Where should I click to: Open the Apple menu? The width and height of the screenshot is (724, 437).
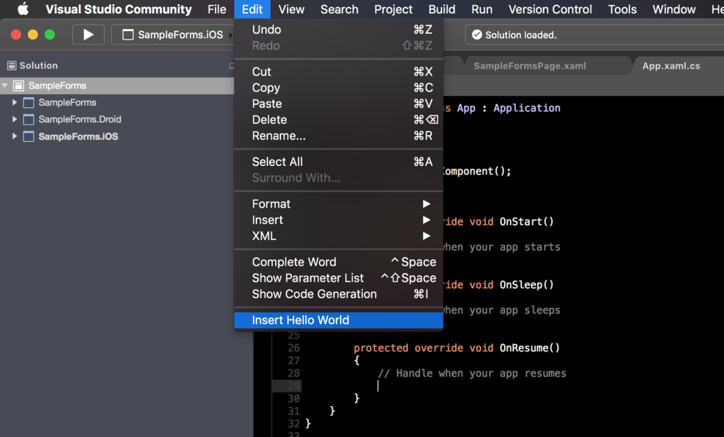tap(23, 9)
